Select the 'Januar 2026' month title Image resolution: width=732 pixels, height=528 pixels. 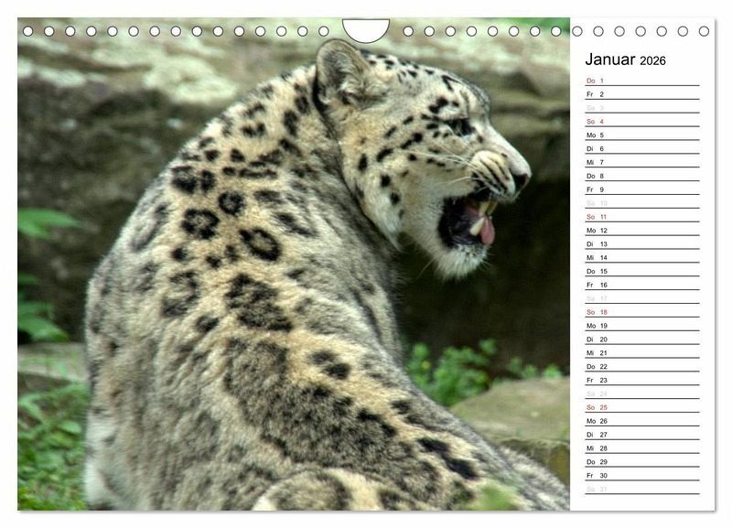pos(625,60)
